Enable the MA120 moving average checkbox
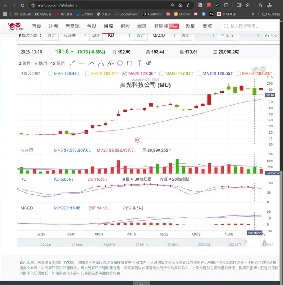The image size is (283, 285). tap(199, 73)
